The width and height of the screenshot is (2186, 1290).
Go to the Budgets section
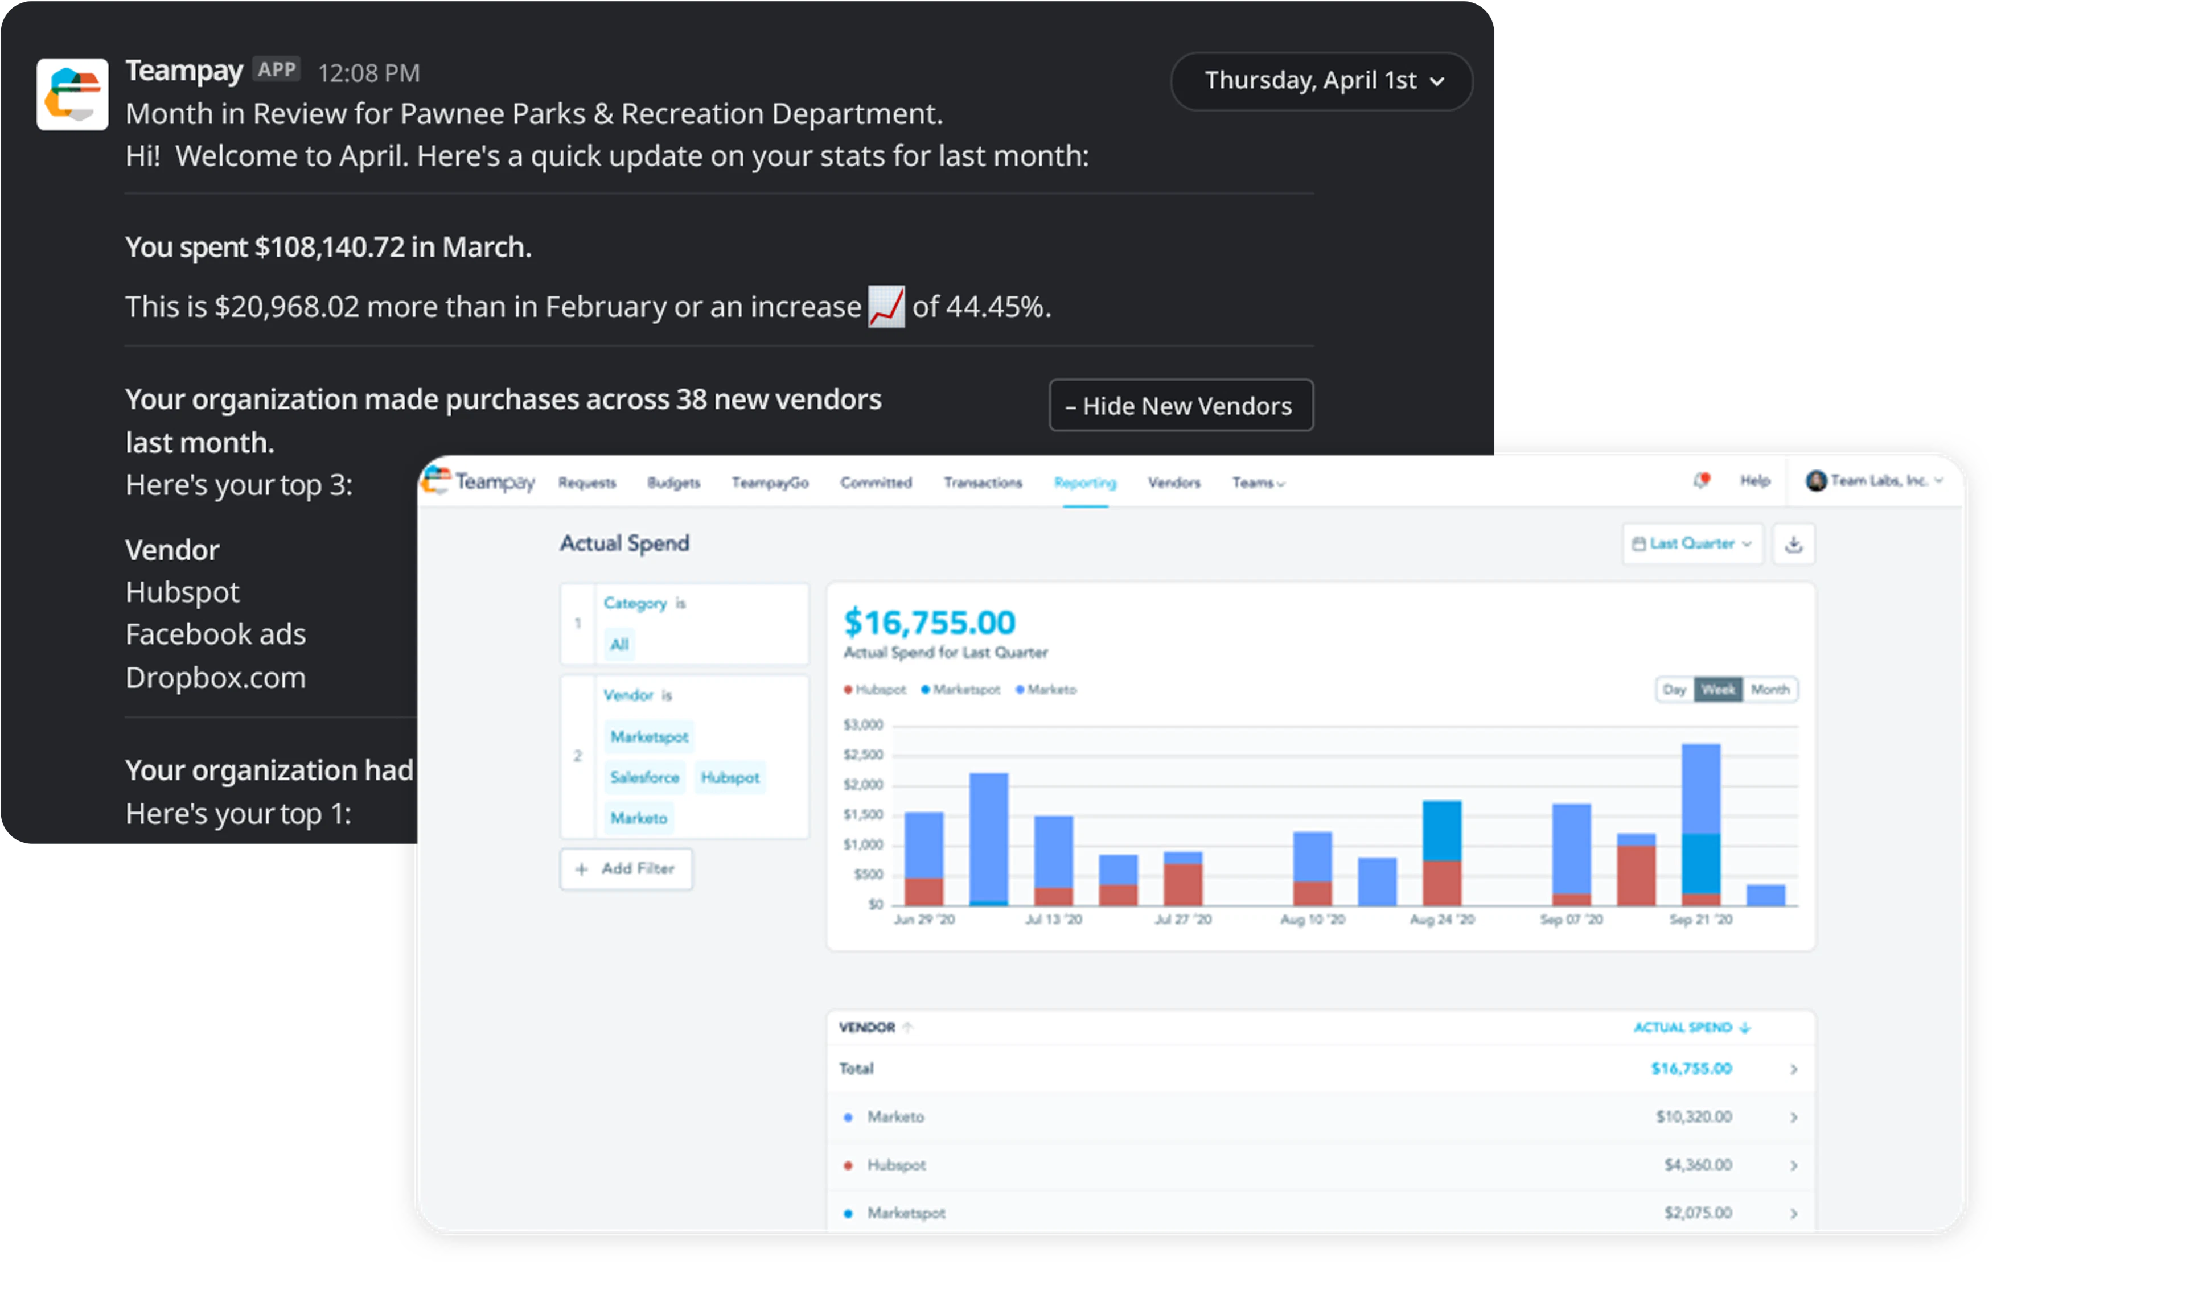pyautogui.click(x=674, y=483)
